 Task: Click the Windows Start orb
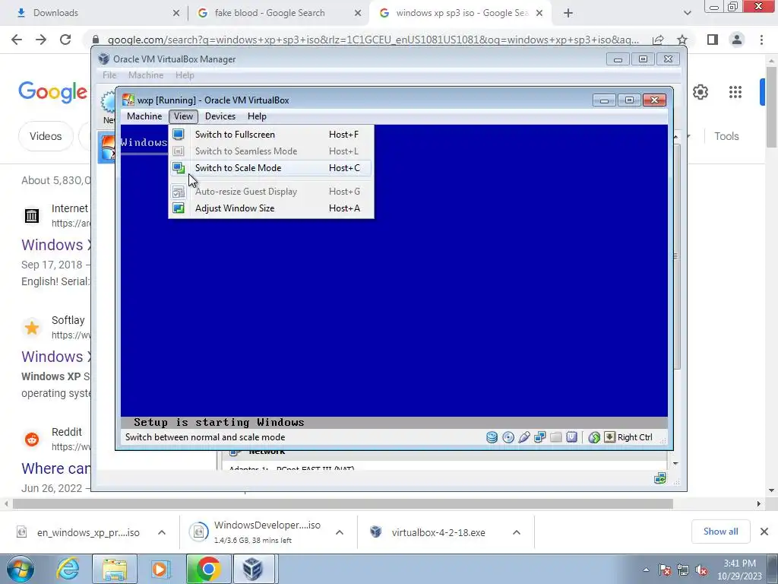20,569
